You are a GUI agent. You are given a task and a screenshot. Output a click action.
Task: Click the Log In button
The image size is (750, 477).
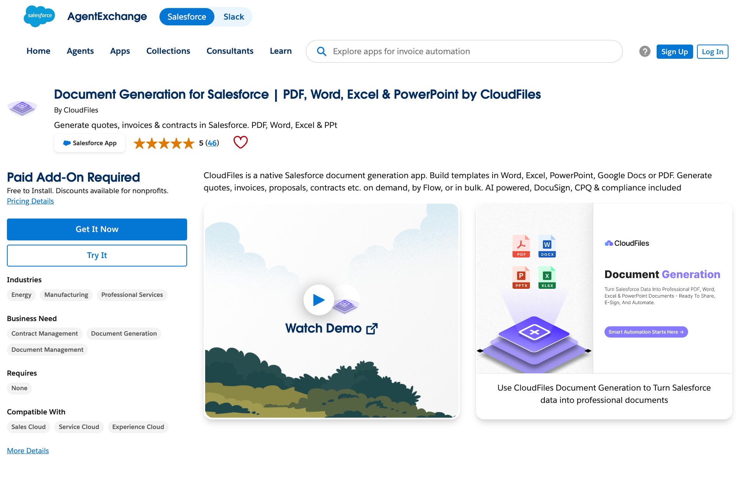pos(713,51)
